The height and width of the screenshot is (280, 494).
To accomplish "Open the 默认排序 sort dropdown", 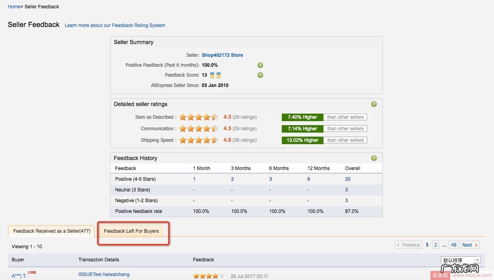I will tap(461, 260).
